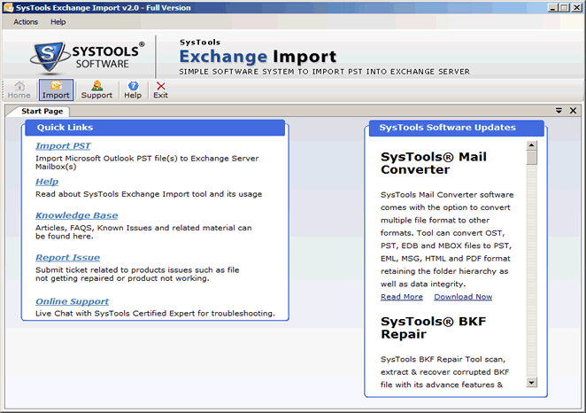Open the Online Support link
The height and width of the screenshot is (413, 586).
pyautogui.click(x=72, y=301)
